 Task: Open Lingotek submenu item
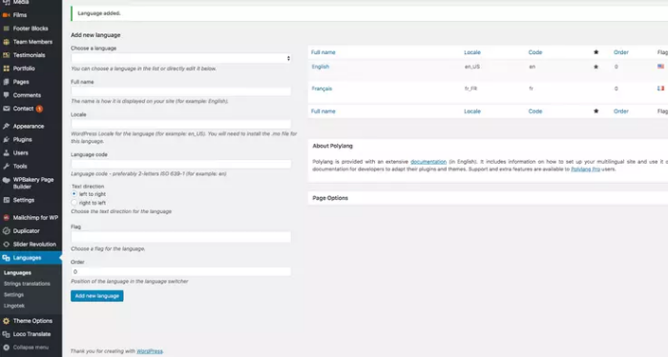tap(14, 306)
